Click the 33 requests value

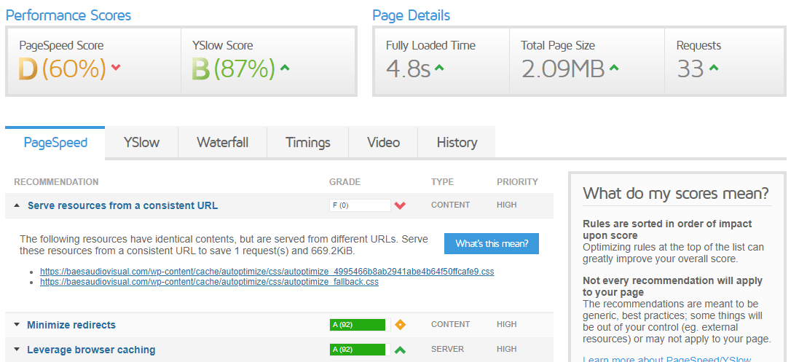click(x=690, y=68)
